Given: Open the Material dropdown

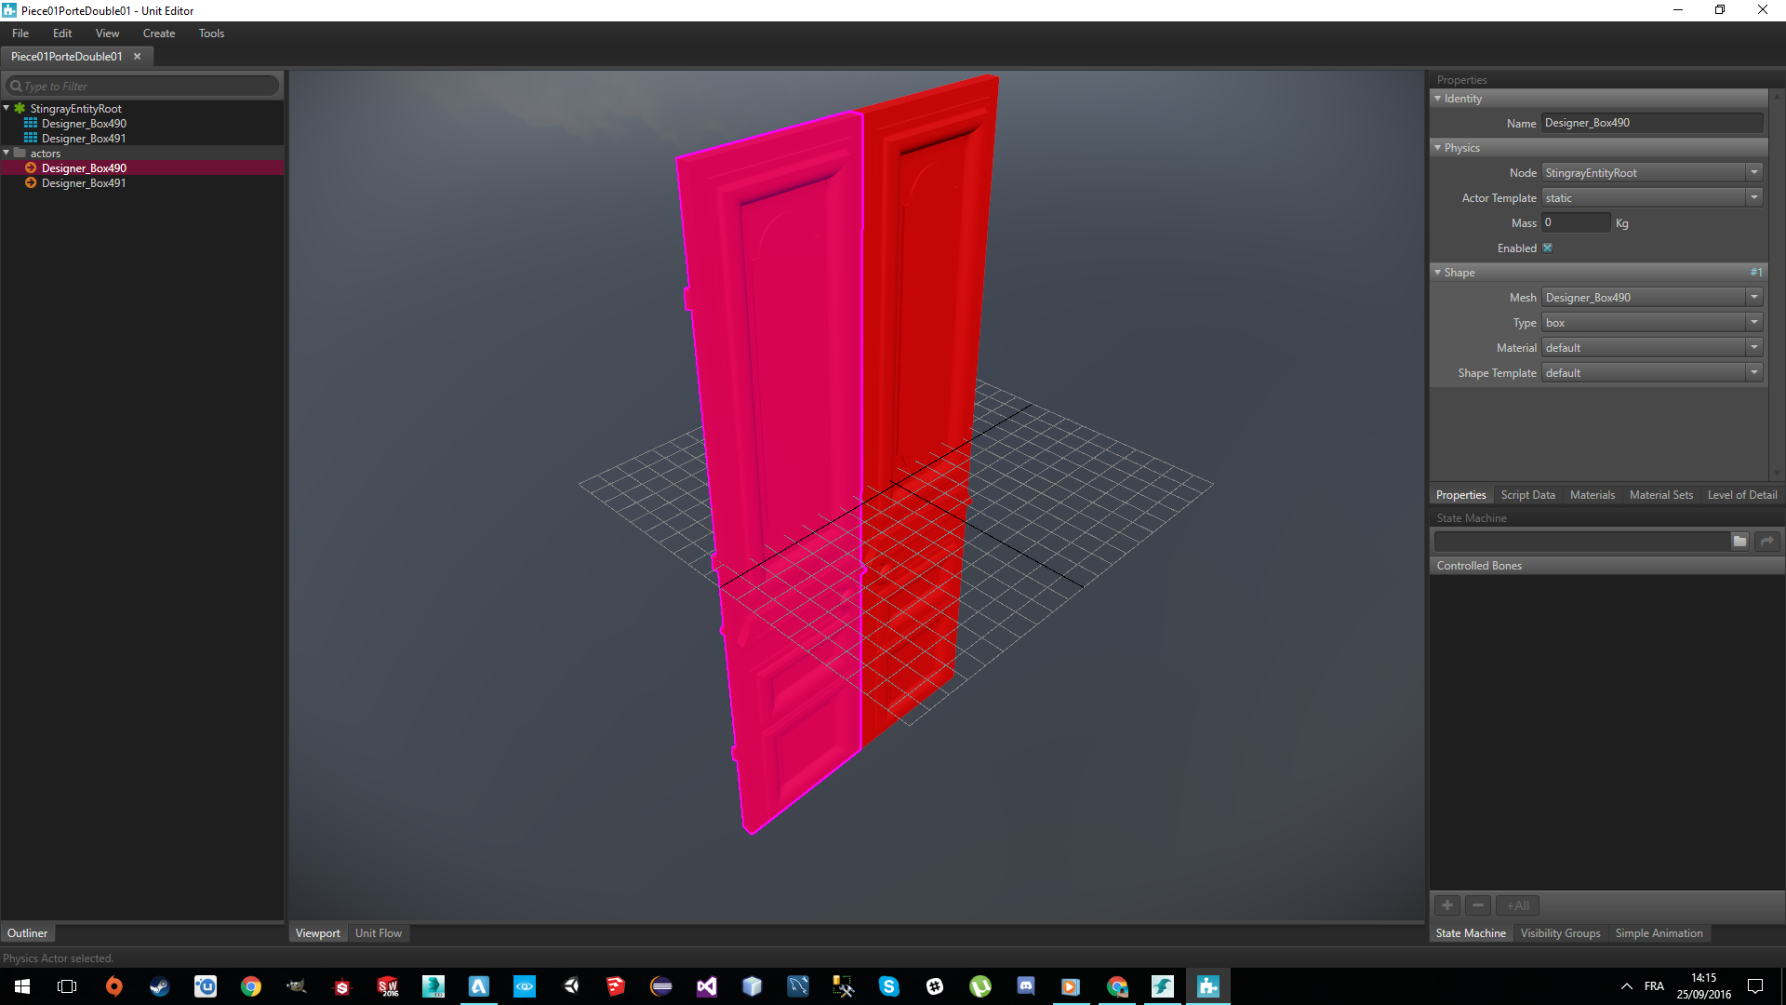Looking at the screenshot, I should [1755, 347].
